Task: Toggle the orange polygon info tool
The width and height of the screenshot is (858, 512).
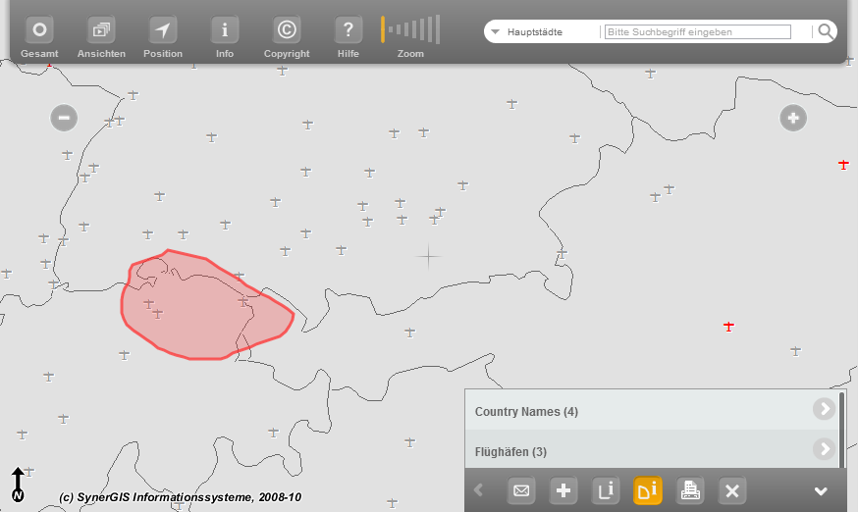Action: 648,490
